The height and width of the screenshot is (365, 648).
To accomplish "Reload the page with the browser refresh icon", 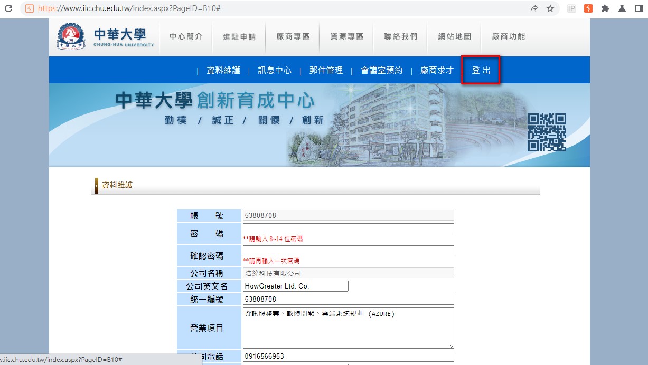I will (x=8, y=8).
